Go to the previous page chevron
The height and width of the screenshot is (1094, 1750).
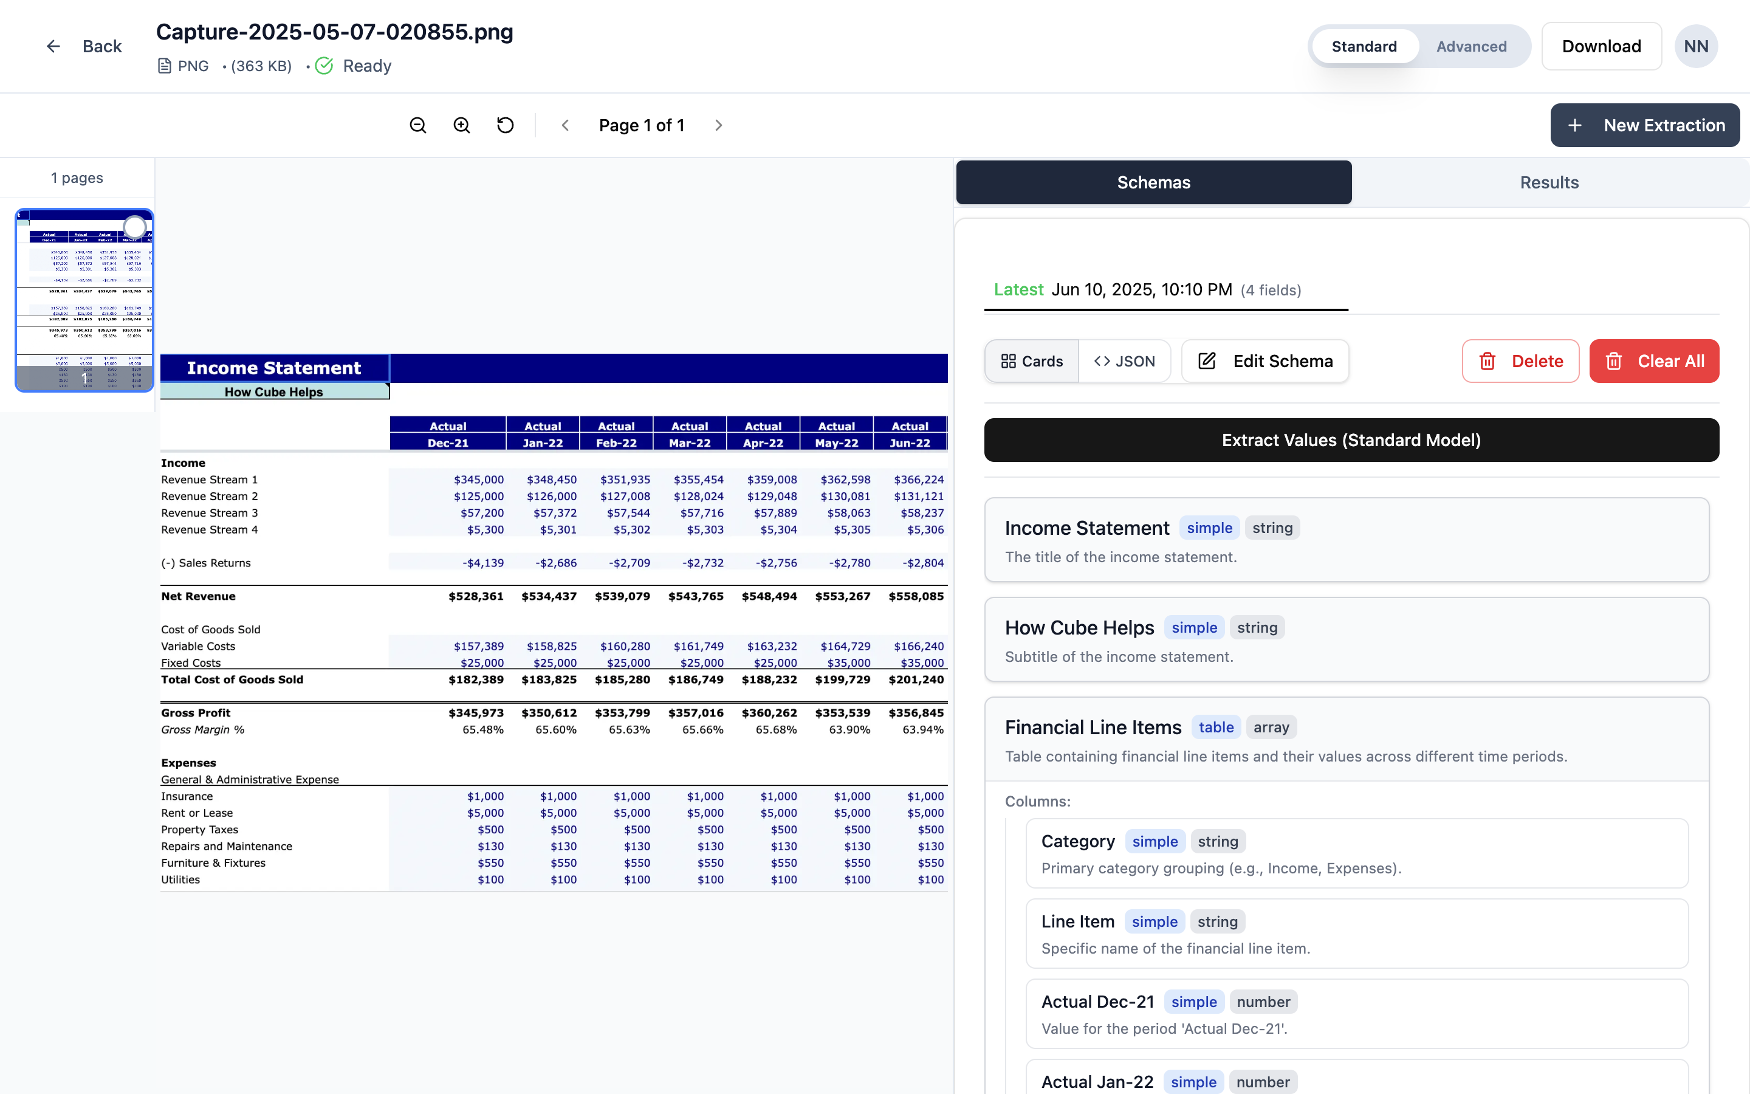(x=566, y=125)
